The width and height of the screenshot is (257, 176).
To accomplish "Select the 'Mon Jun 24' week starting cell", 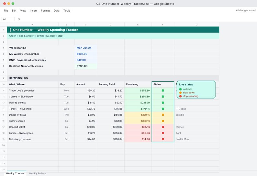I will pyautogui.click(x=86, y=48).
